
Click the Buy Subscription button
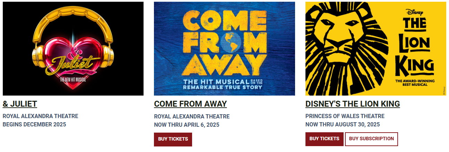click(371, 139)
